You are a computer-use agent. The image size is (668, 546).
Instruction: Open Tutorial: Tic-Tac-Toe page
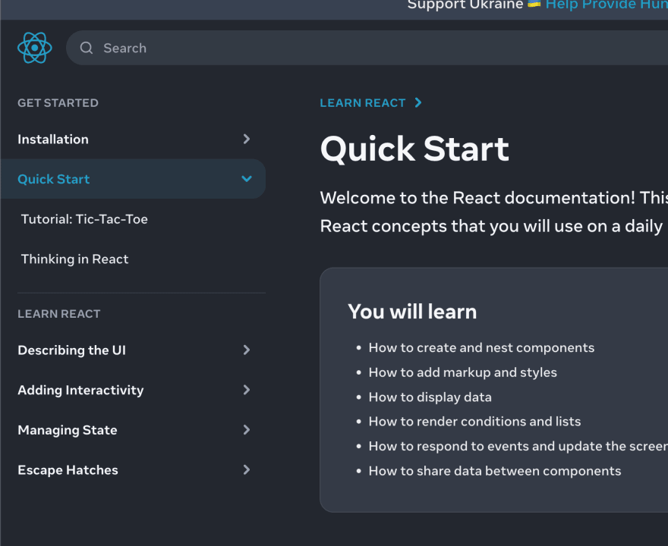84,219
